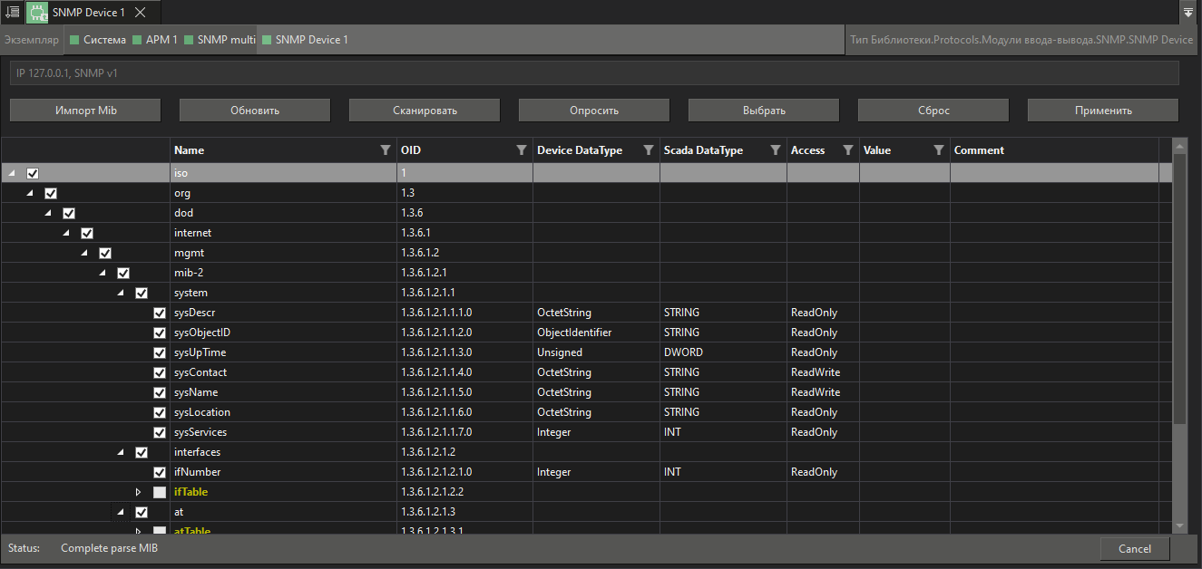Click the Применить button
The image size is (1202, 569).
1102,110
